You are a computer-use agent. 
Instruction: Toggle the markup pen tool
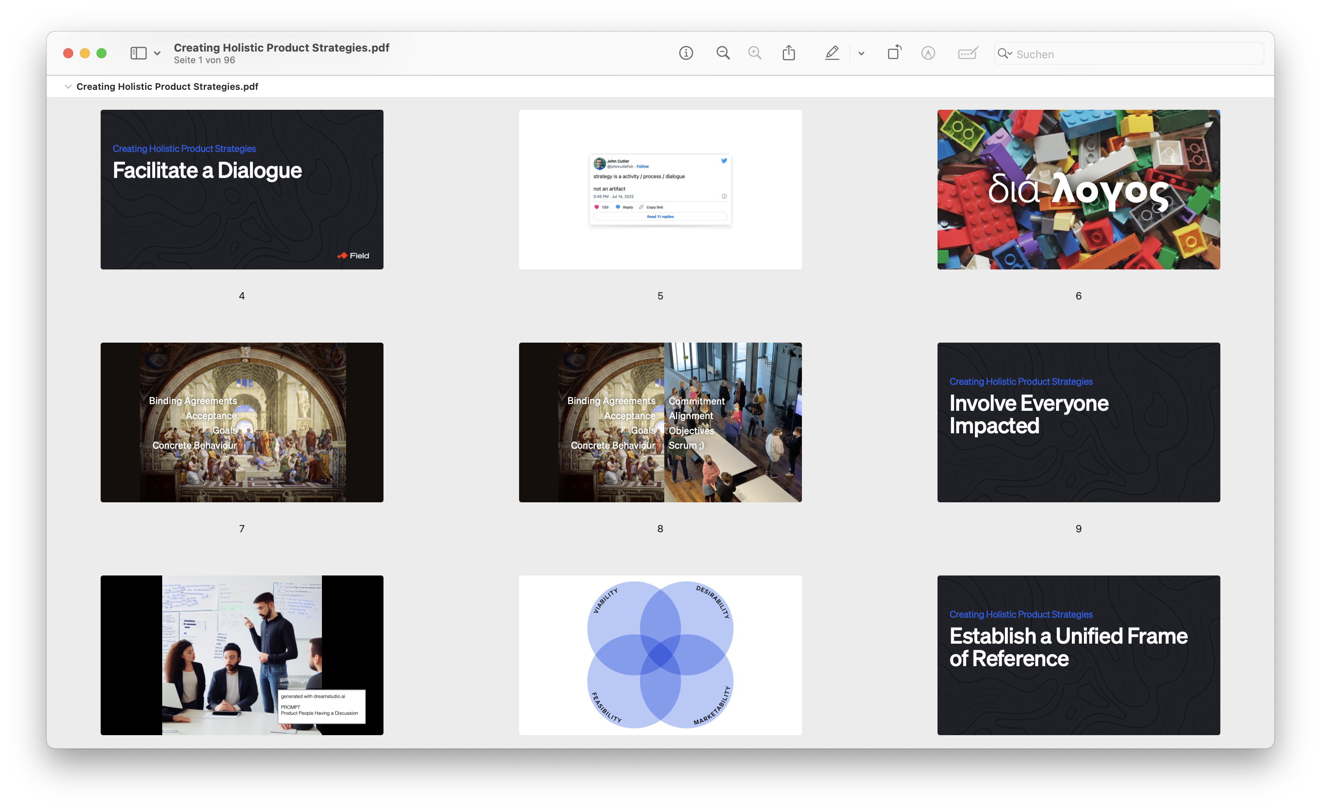(831, 53)
